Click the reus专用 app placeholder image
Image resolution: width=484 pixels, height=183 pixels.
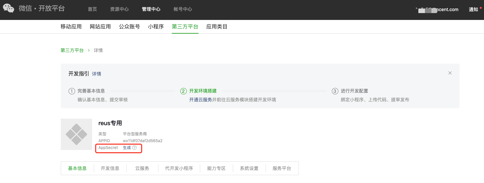pos(76,134)
